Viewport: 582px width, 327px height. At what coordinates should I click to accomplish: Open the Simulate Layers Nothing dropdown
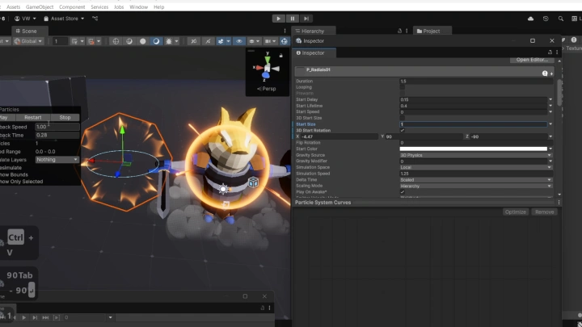point(57,160)
